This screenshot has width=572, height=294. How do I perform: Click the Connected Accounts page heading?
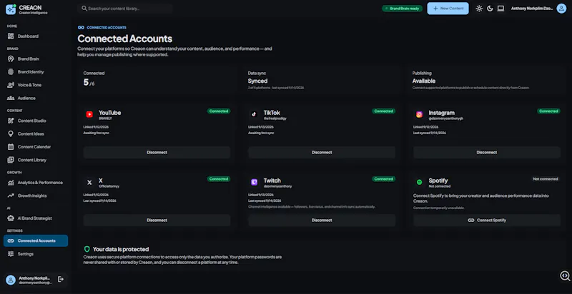tap(124, 39)
